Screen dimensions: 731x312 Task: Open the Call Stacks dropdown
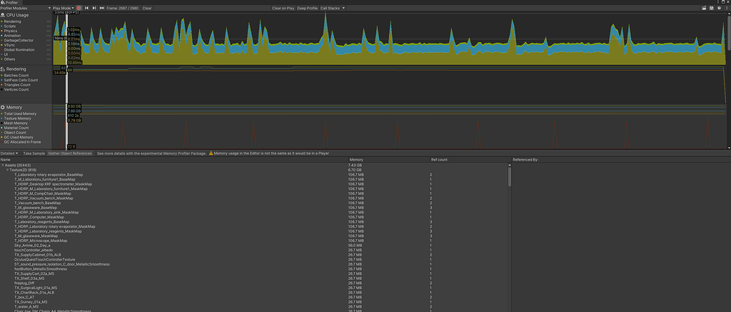pos(333,8)
